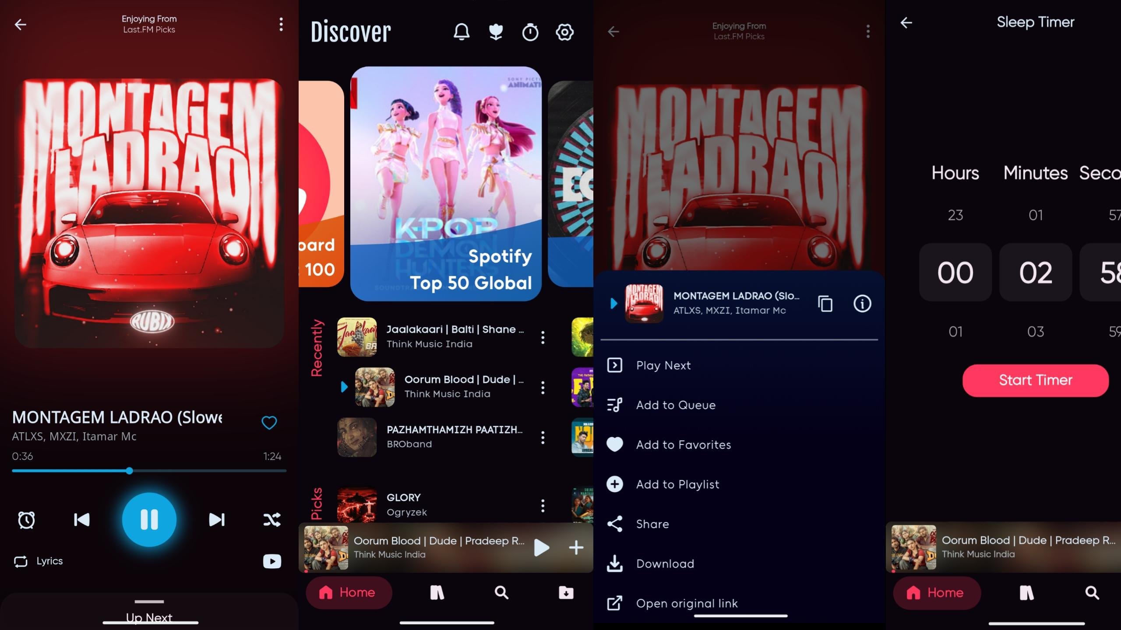This screenshot has height=630, width=1121.
Task: Expand the Up Next panel
Action: 149,612
